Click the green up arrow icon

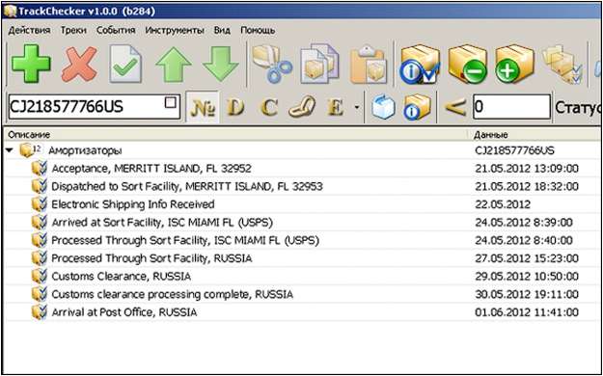click(173, 65)
